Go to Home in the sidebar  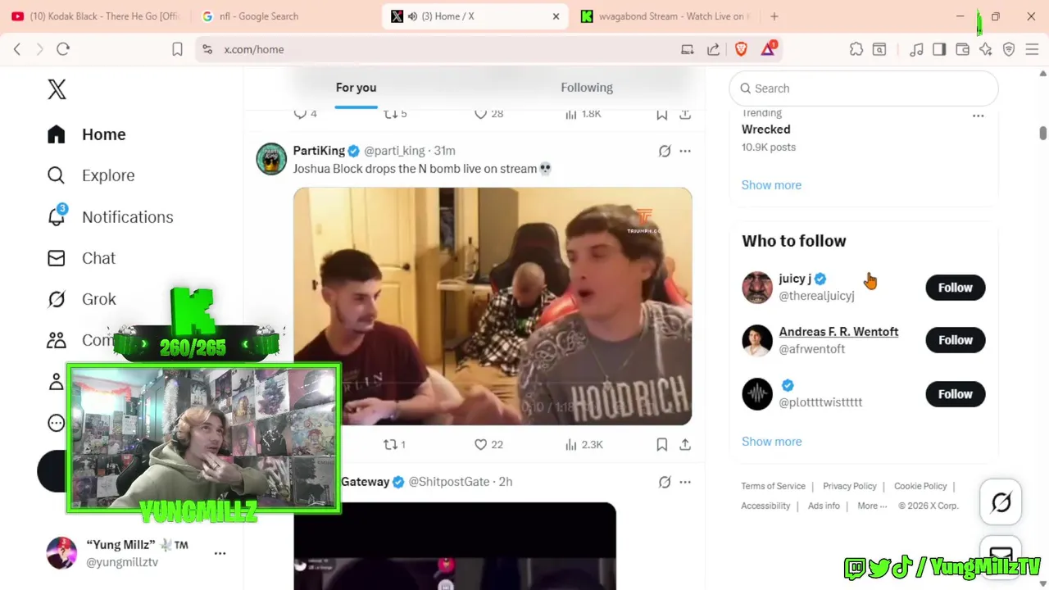pyautogui.click(x=87, y=134)
